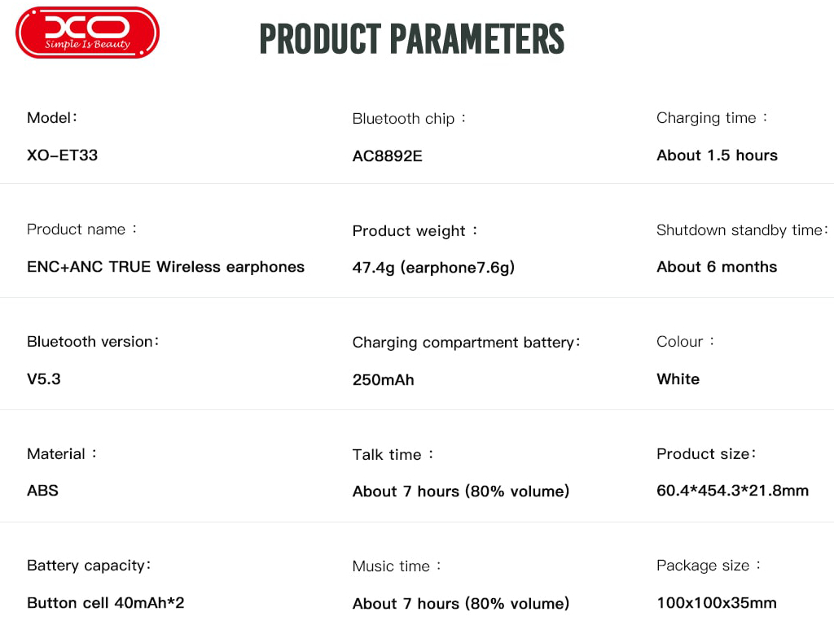Select the 60.4*454.3*21.8mm product size
Image resolution: width=834 pixels, height=625 pixels.
[x=732, y=491]
